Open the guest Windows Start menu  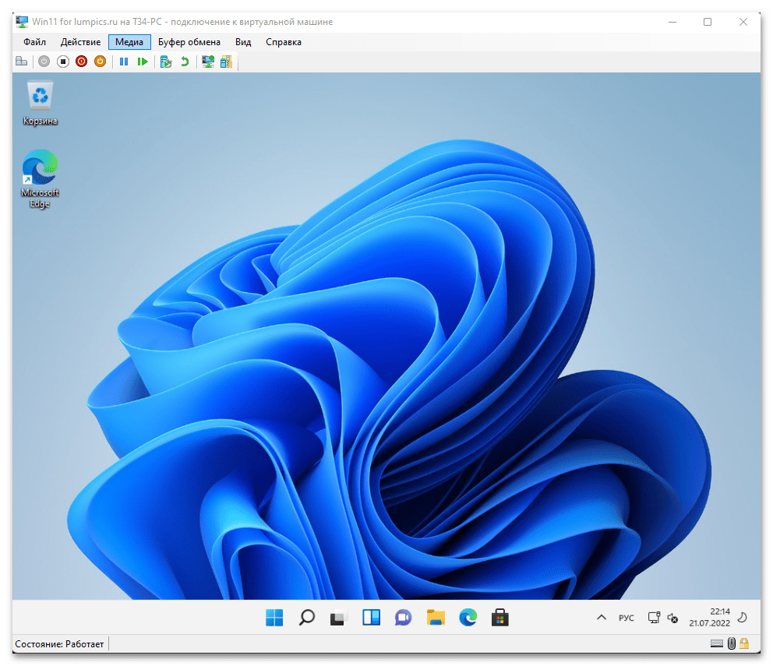274,618
